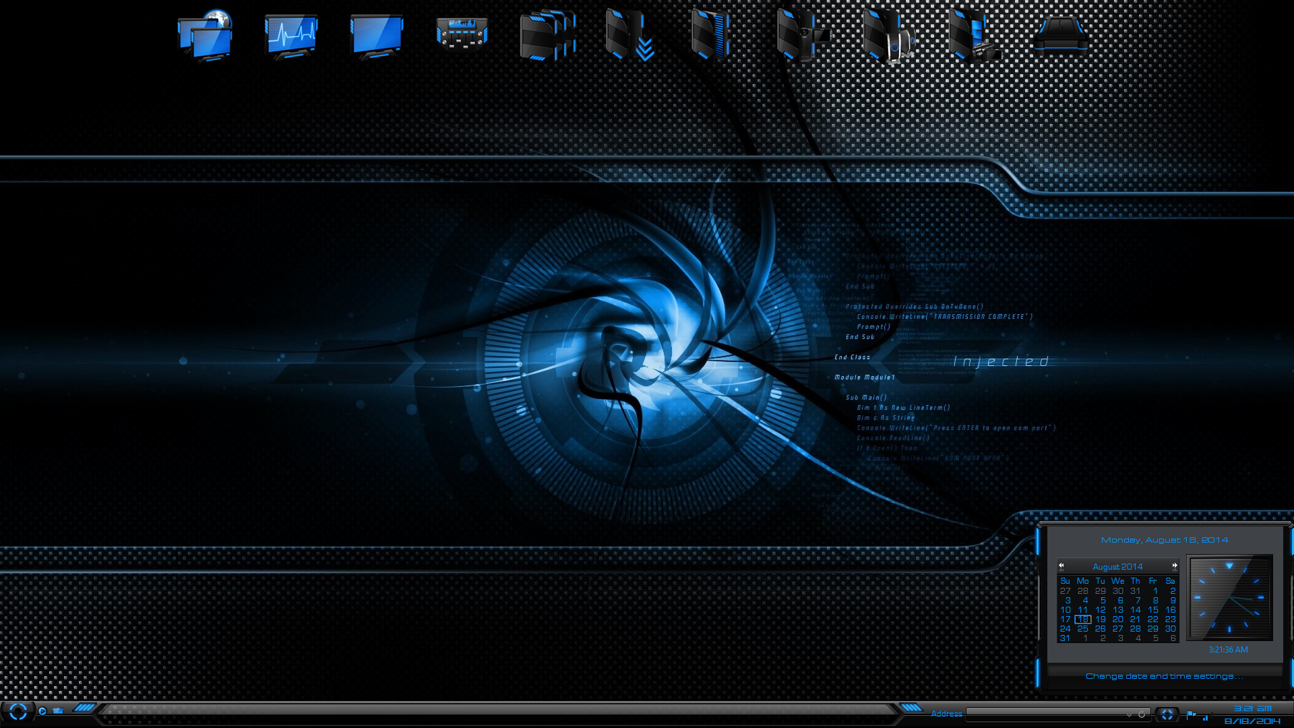Open the audio equalizer dock icon
The height and width of the screenshot is (728, 1294).
tap(462, 34)
